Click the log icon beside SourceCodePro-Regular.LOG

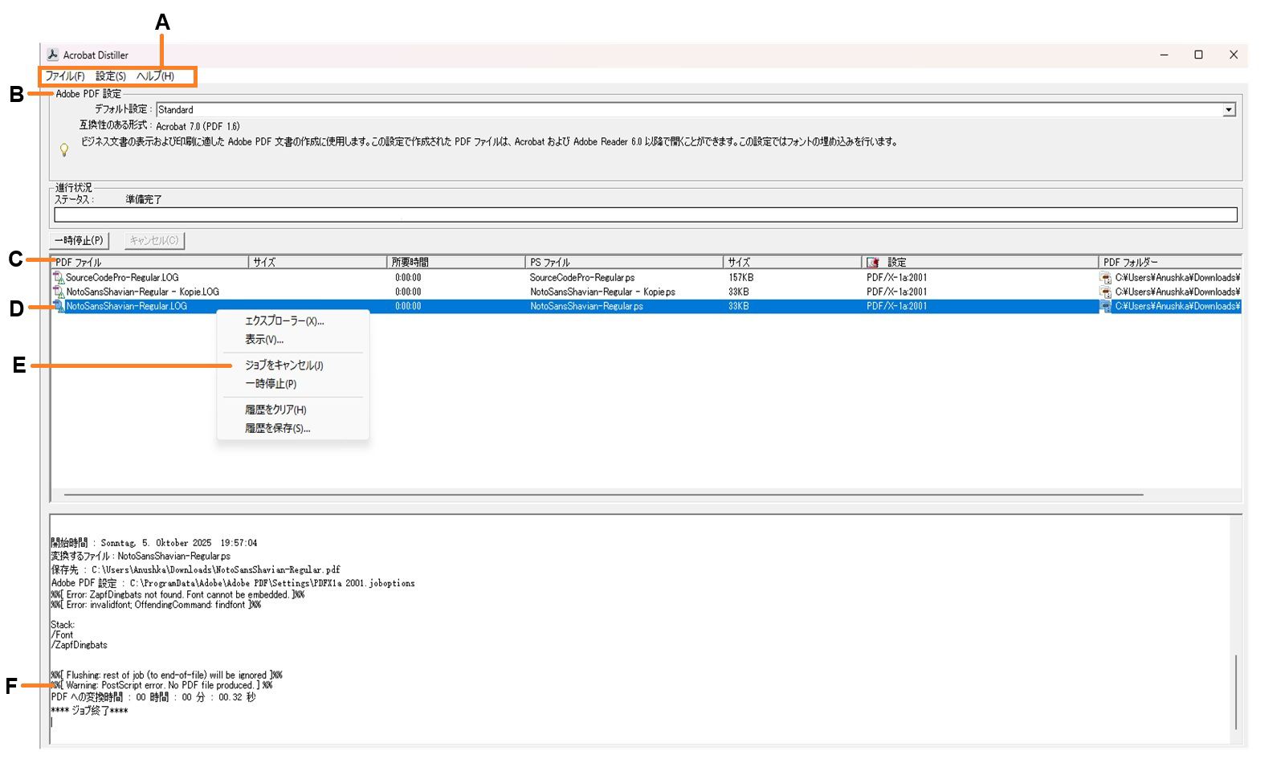pyautogui.click(x=57, y=277)
